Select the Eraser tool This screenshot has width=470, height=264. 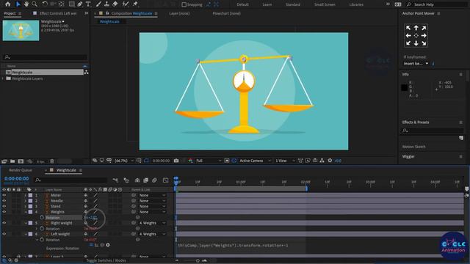coord(115,4)
